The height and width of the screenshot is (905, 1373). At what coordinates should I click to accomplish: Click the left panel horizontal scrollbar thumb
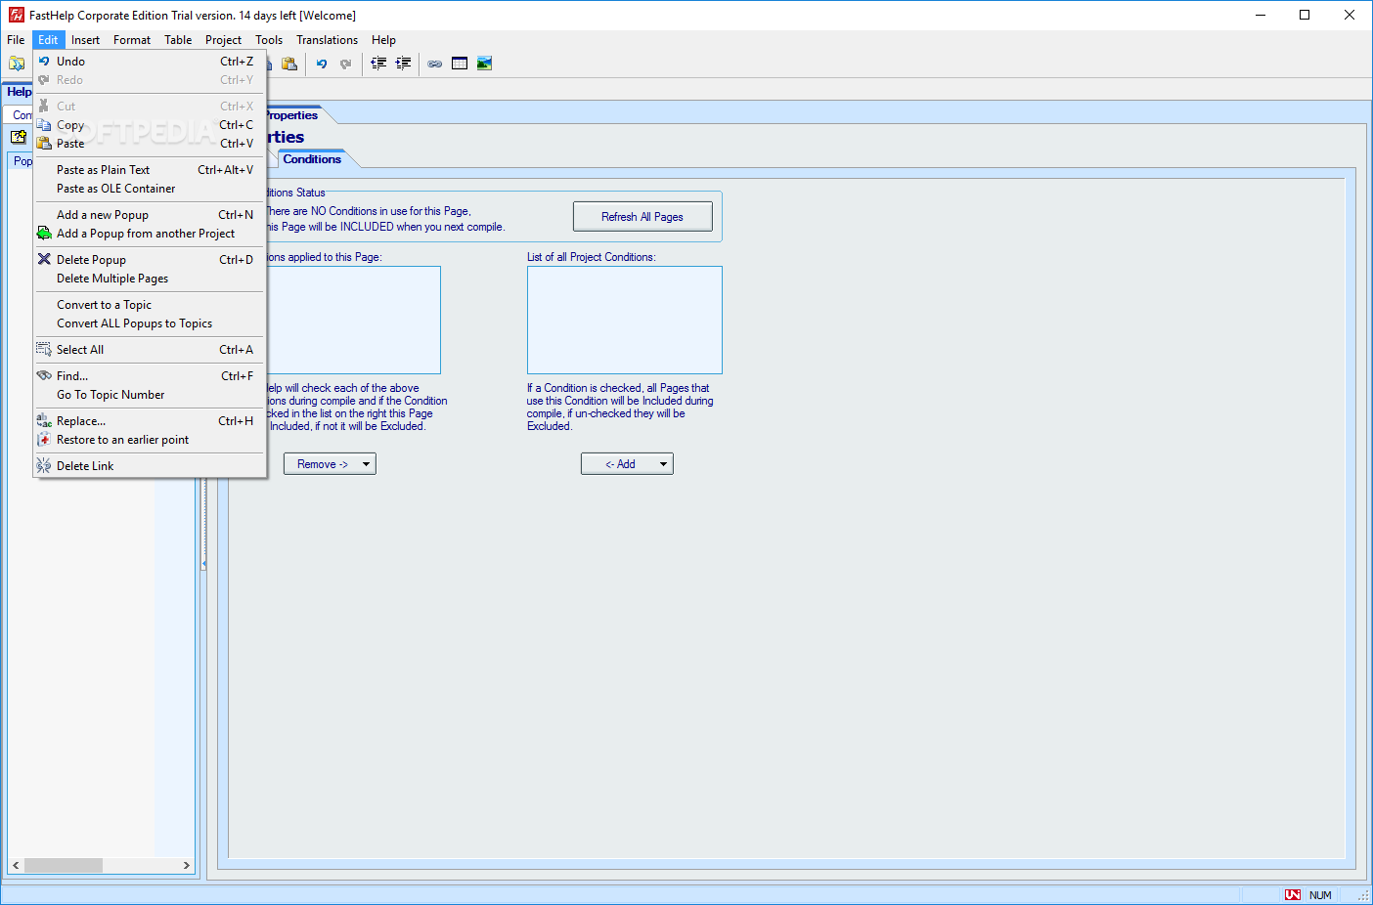tap(64, 866)
